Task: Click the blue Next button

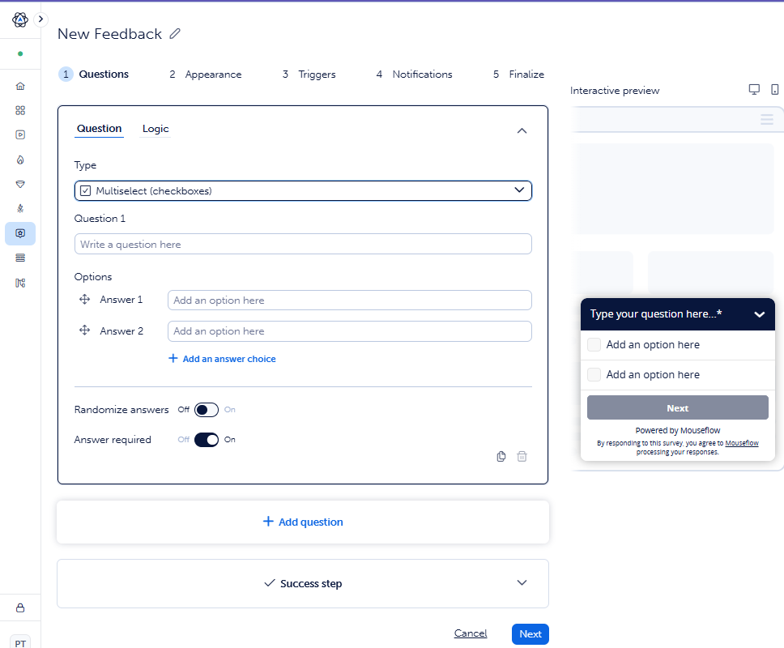Action: 530,634
